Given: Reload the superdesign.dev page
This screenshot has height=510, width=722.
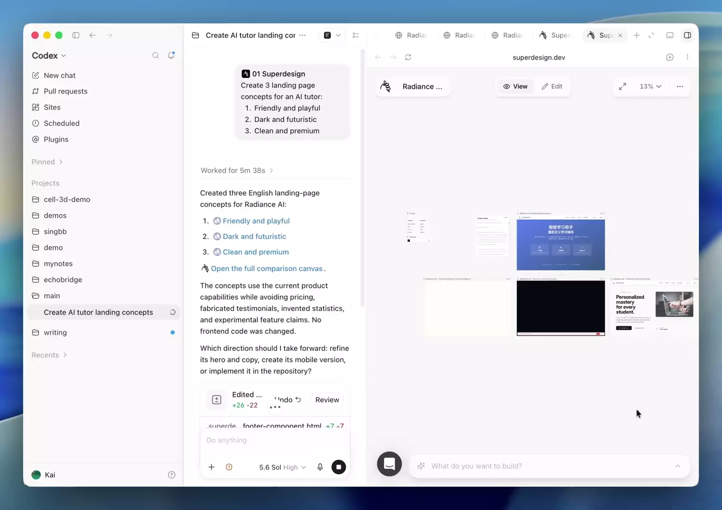Looking at the screenshot, I should pyautogui.click(x=408, y=57).
